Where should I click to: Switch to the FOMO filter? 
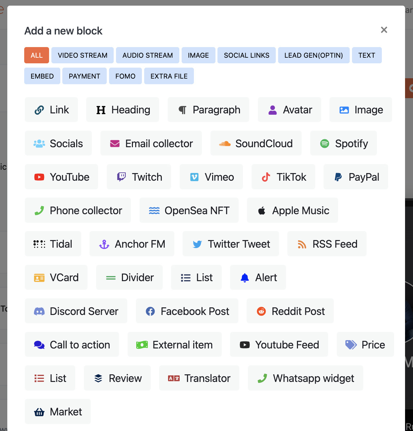[125, 76]
